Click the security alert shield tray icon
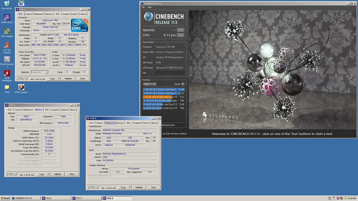The width and height of the screenshot is (358, 201). coord(338,198)
